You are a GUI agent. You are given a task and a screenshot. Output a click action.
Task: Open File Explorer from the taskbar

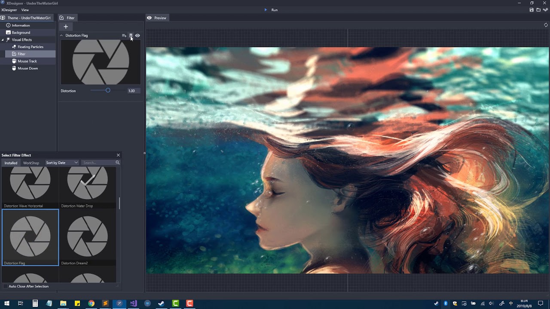coord(63,303)
